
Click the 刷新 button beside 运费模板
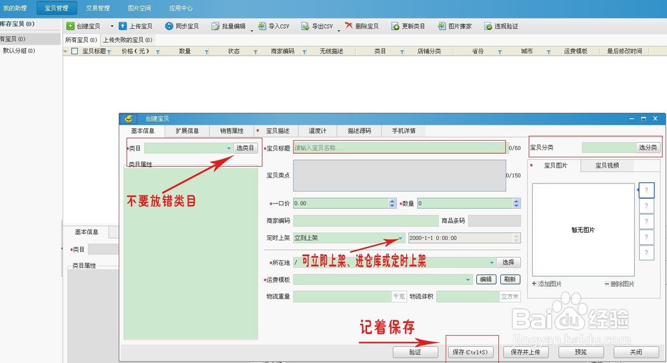click(x=510, y=279)
